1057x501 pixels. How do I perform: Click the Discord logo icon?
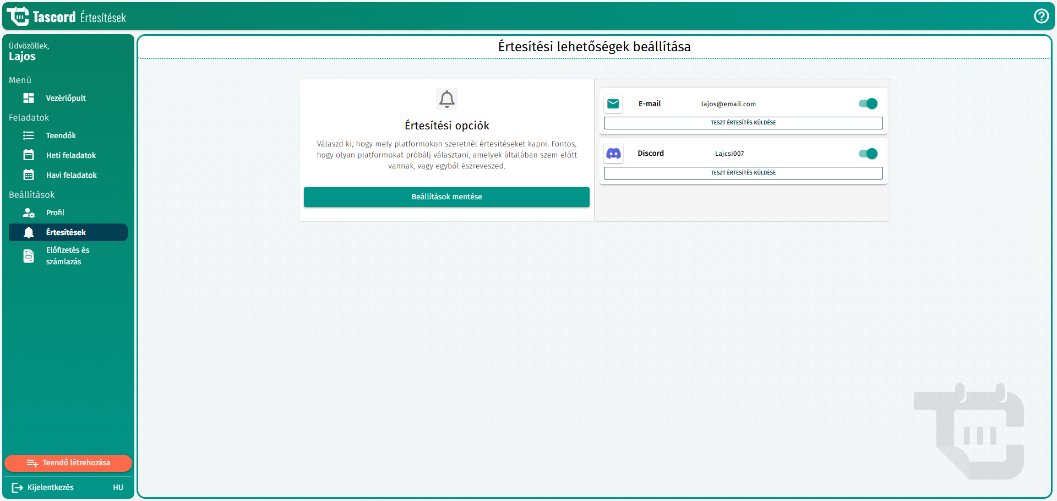point(613,154)
